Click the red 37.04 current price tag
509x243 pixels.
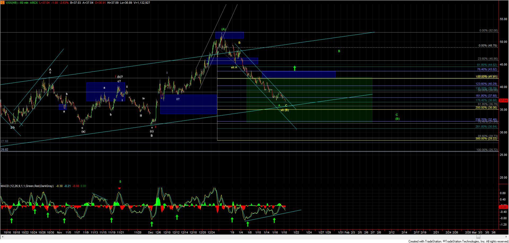click(503, 100)
